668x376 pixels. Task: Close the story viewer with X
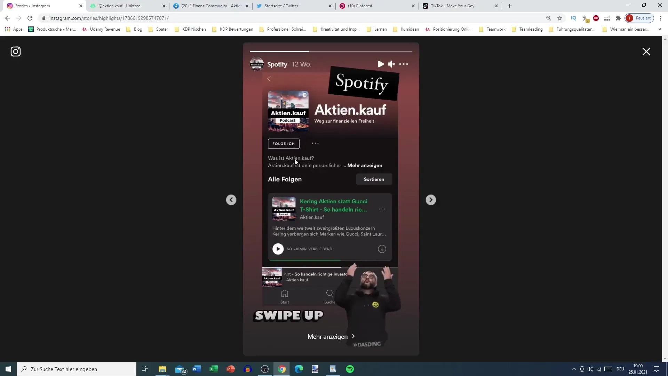pos(646,52)
